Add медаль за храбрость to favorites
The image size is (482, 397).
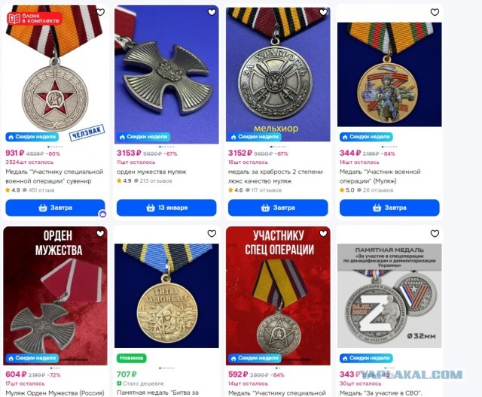click(x=323, y=12)
